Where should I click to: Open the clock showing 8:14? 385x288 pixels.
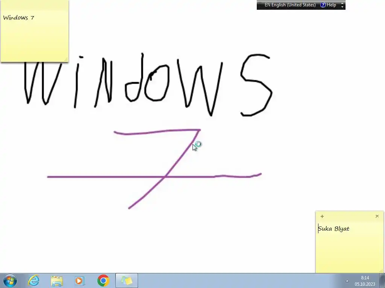coord(365,281)
